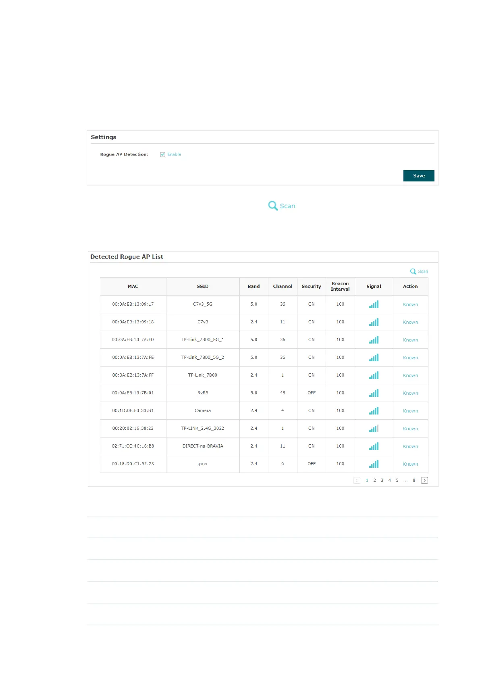480x679 pixels.
Task: Mark C7v3 access point as Known
Action: [x=410, y=322]
